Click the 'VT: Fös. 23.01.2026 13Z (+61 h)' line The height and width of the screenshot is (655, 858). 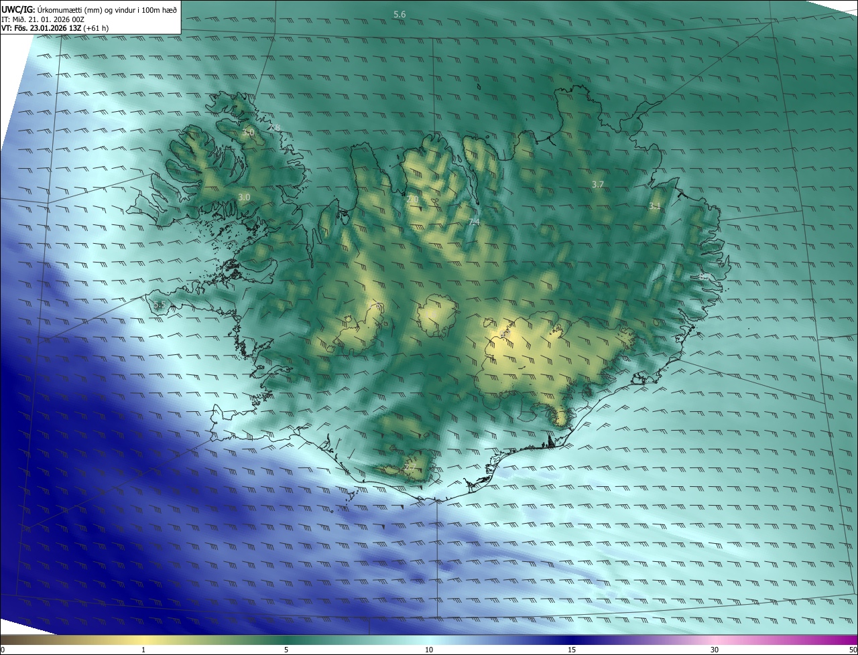(x=55, y=28)
